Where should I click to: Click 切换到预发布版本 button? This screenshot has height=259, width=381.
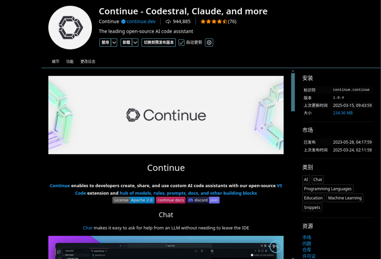[x=159, y=42]
